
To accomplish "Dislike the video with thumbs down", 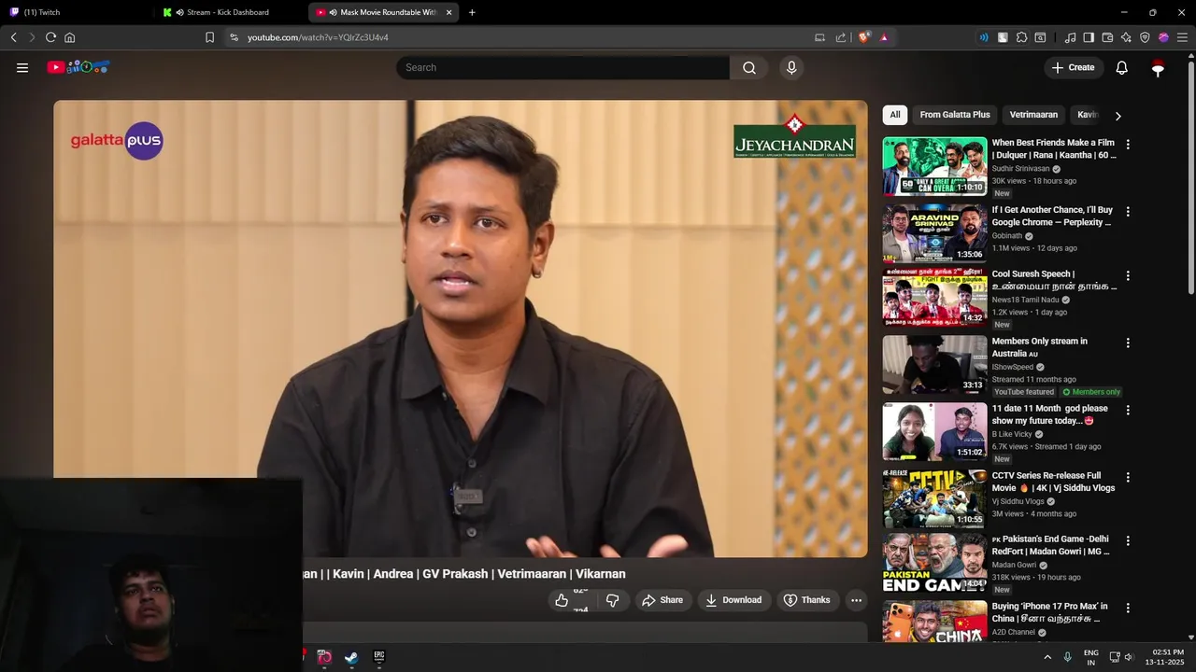I will click(613, 600).
